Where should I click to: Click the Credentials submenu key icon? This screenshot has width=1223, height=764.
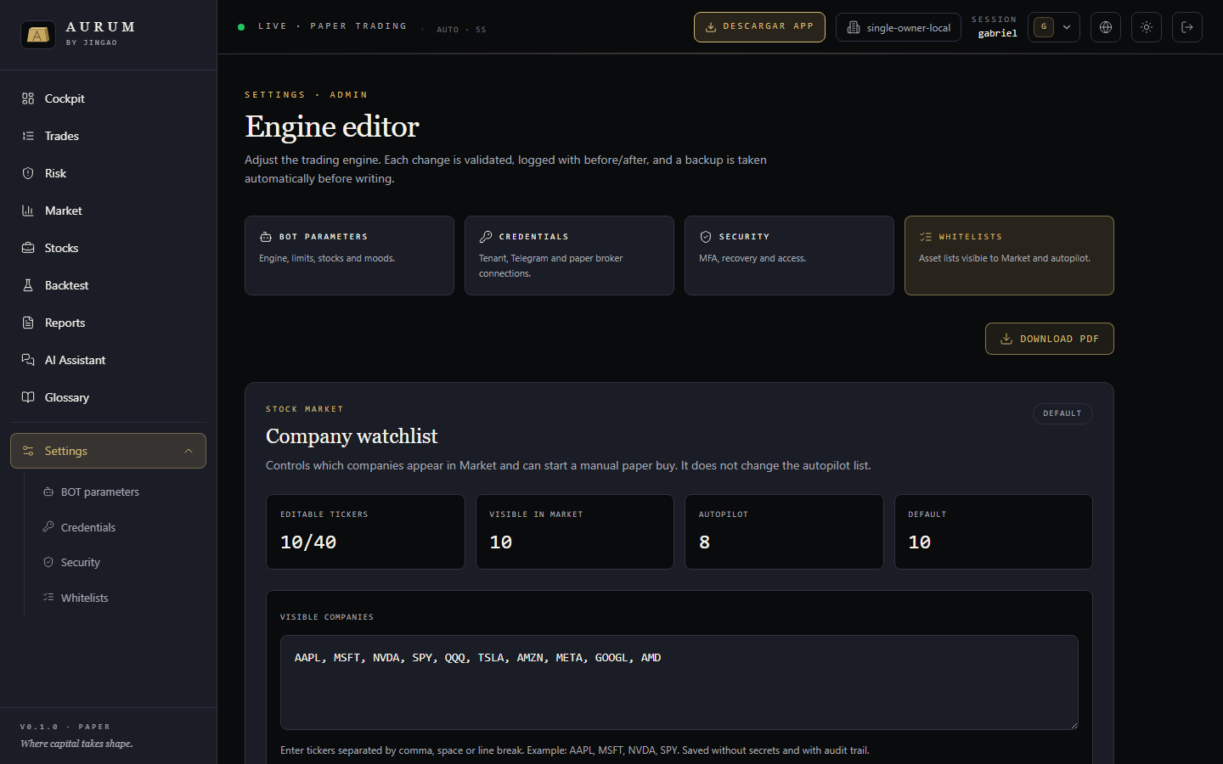(48, 527)
